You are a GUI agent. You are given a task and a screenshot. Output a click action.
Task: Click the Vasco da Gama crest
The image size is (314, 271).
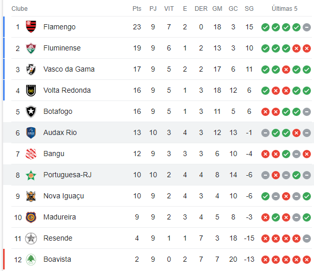coord(31,70)
